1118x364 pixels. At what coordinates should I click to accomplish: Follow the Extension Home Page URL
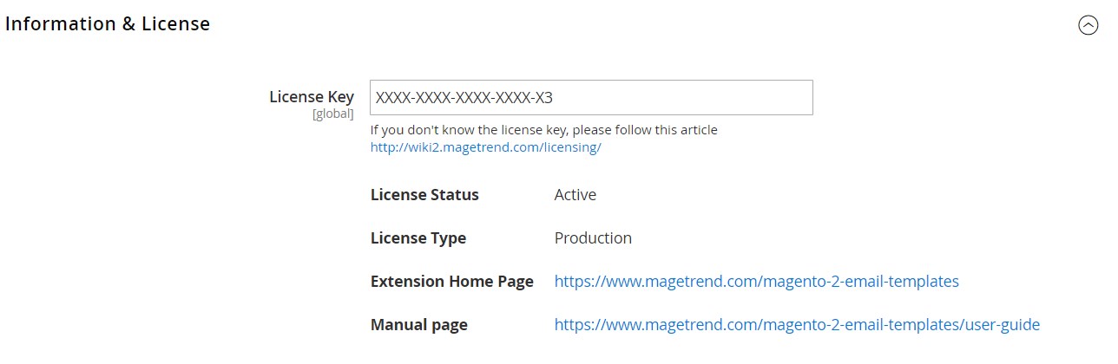[756, 282]
